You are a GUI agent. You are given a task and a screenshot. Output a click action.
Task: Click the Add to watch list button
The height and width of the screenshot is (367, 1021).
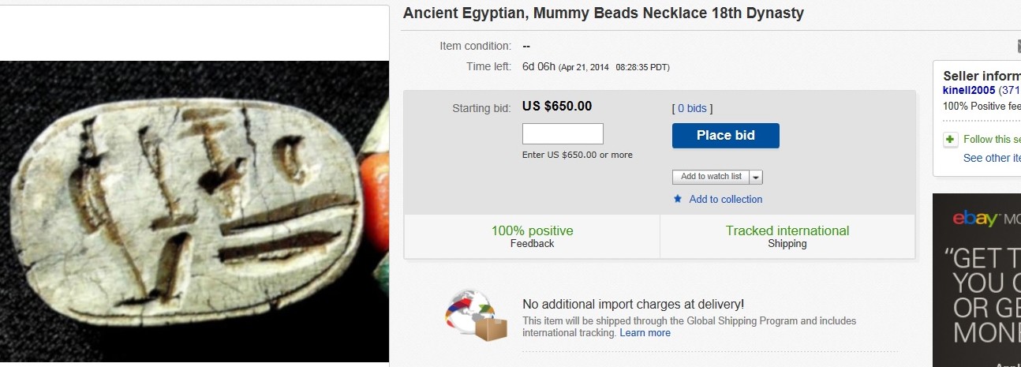711,177
